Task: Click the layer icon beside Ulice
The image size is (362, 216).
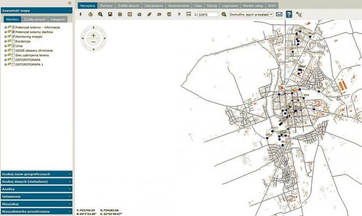Action: click(10, 45)
